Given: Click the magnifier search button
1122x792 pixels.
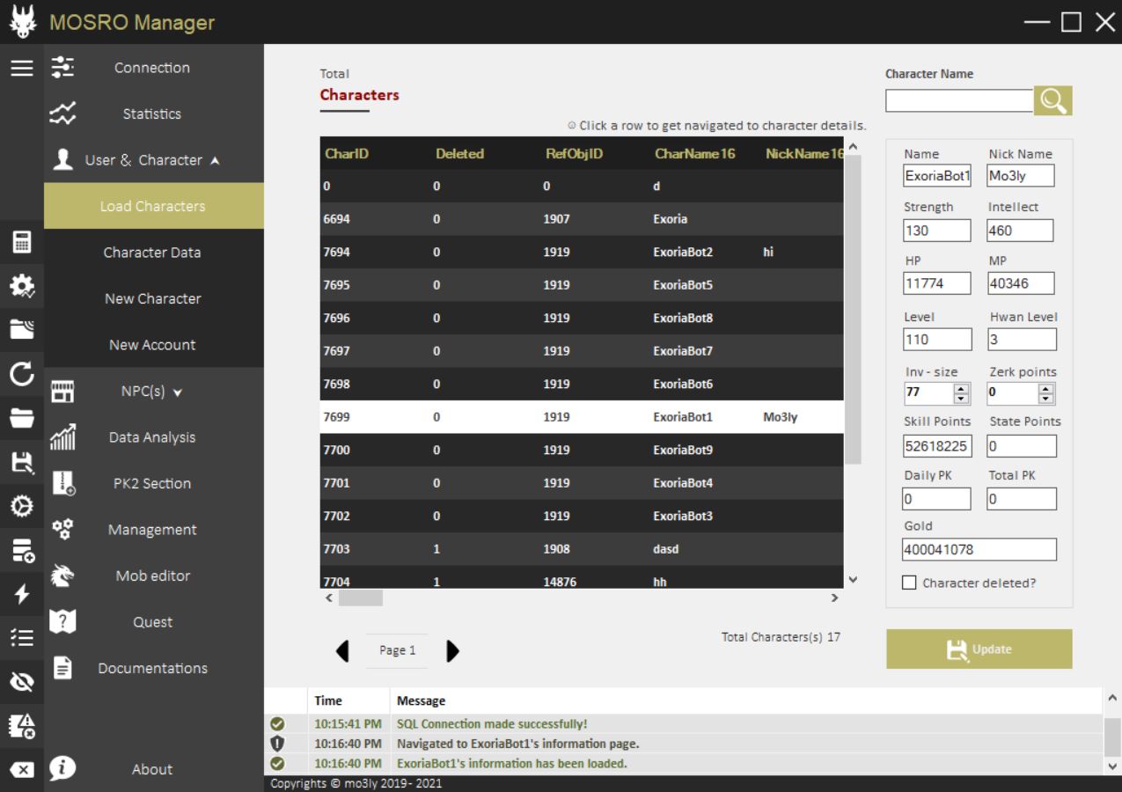Looking at the screenshot, I should [x=1052, y=101].
